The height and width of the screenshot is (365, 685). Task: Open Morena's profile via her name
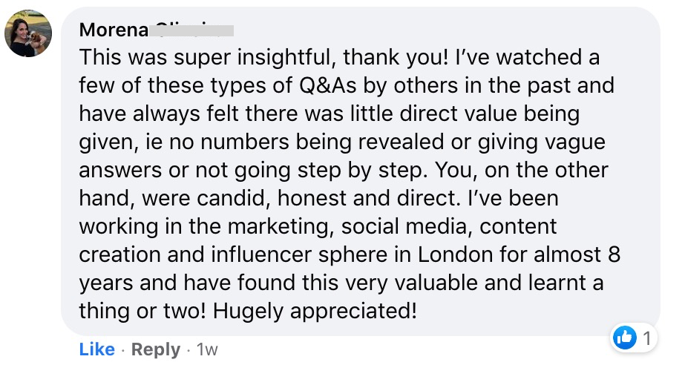[114, 30]
